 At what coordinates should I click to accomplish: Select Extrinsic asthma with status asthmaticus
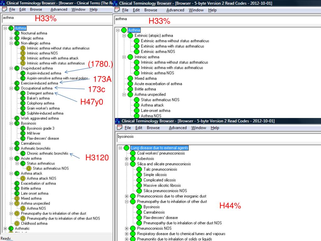pos(172,46)
